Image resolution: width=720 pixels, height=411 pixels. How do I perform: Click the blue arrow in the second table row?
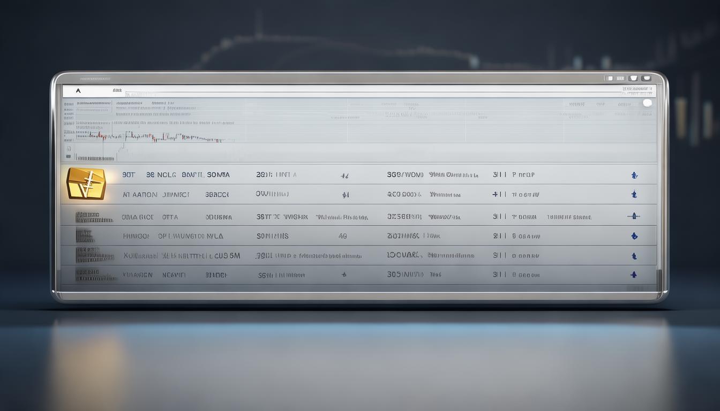tap(634, 195)
